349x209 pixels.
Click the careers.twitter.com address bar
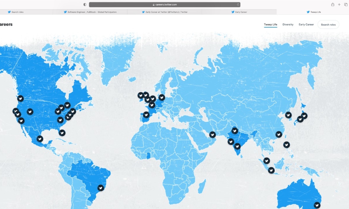coord(164,5)
